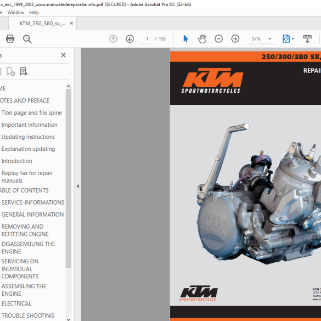Open the Window menu
Image resolution: width=321 pixels, height=321 pixels.
tap(16, 13)
